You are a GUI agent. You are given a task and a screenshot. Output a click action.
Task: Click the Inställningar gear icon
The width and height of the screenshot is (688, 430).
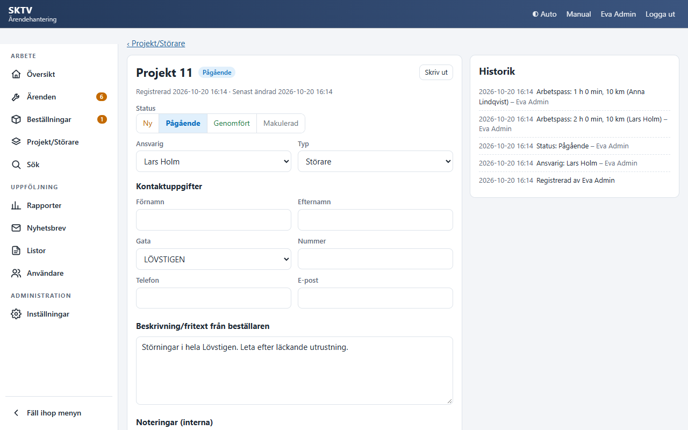coord(16,314)
